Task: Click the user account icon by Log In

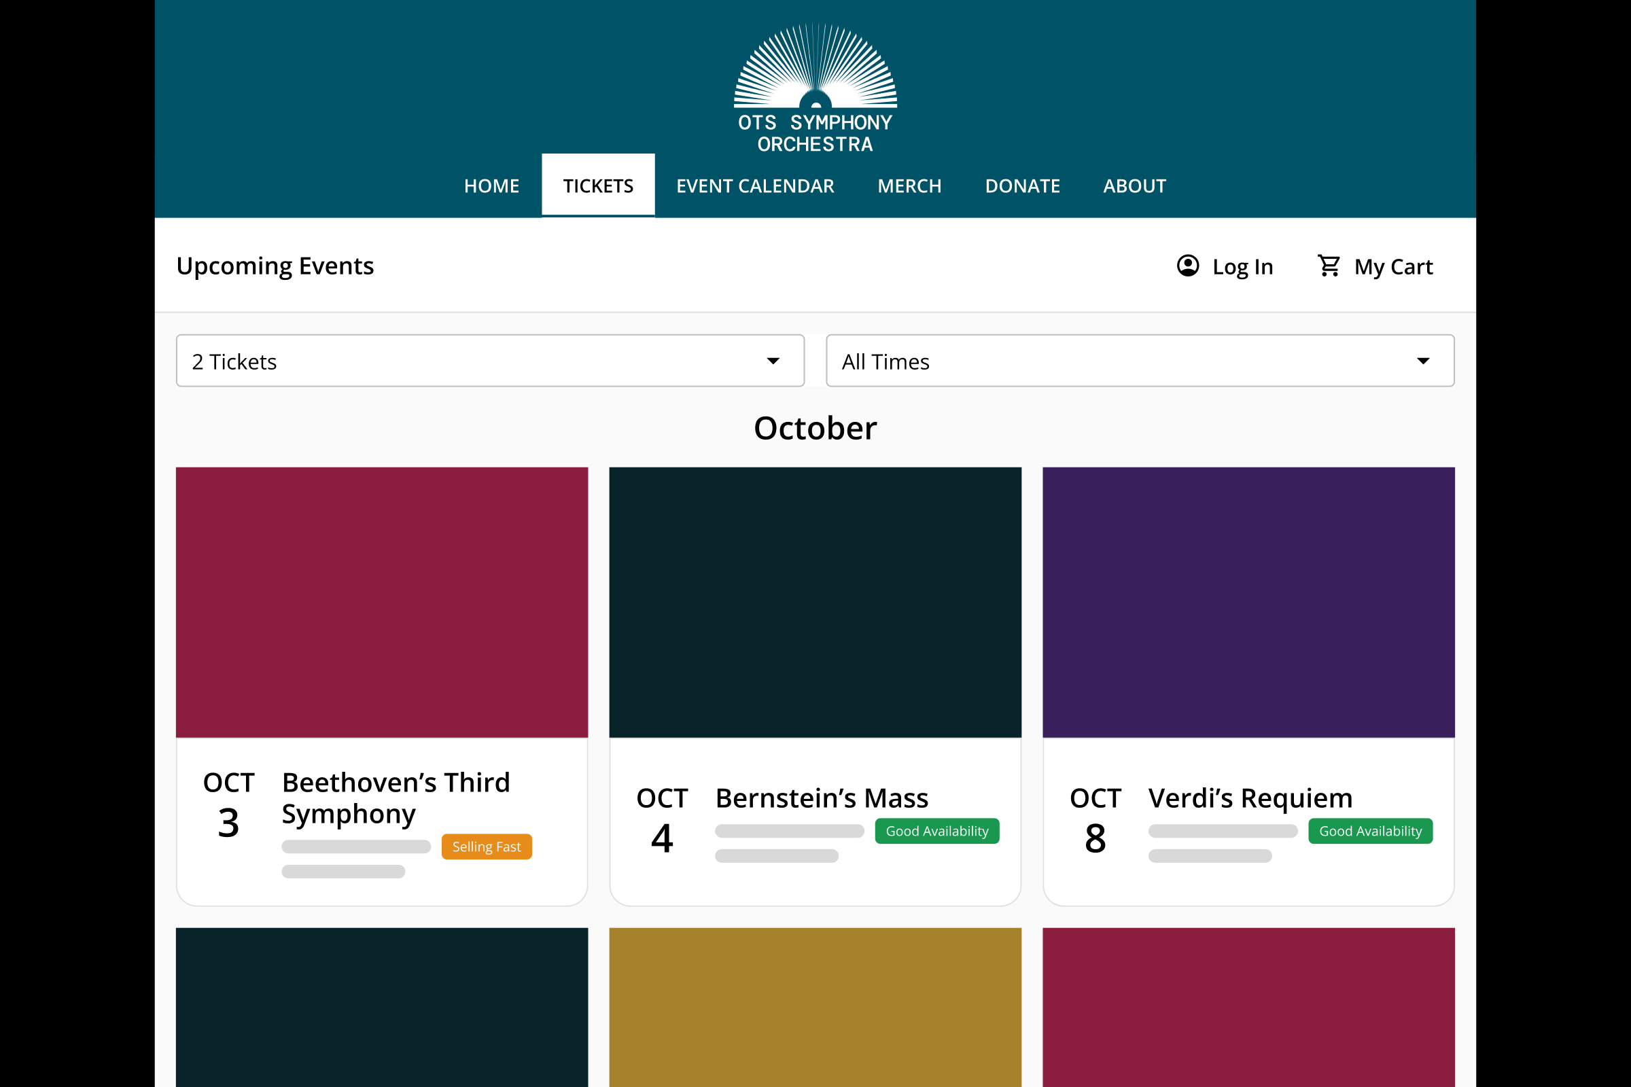Action: tap(1188, 266)
